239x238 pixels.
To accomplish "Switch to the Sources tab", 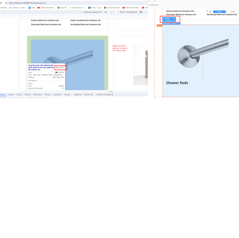I will [x=19, y=94].
